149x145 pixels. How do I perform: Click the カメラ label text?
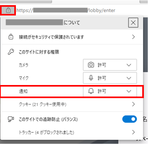point(23,65)
